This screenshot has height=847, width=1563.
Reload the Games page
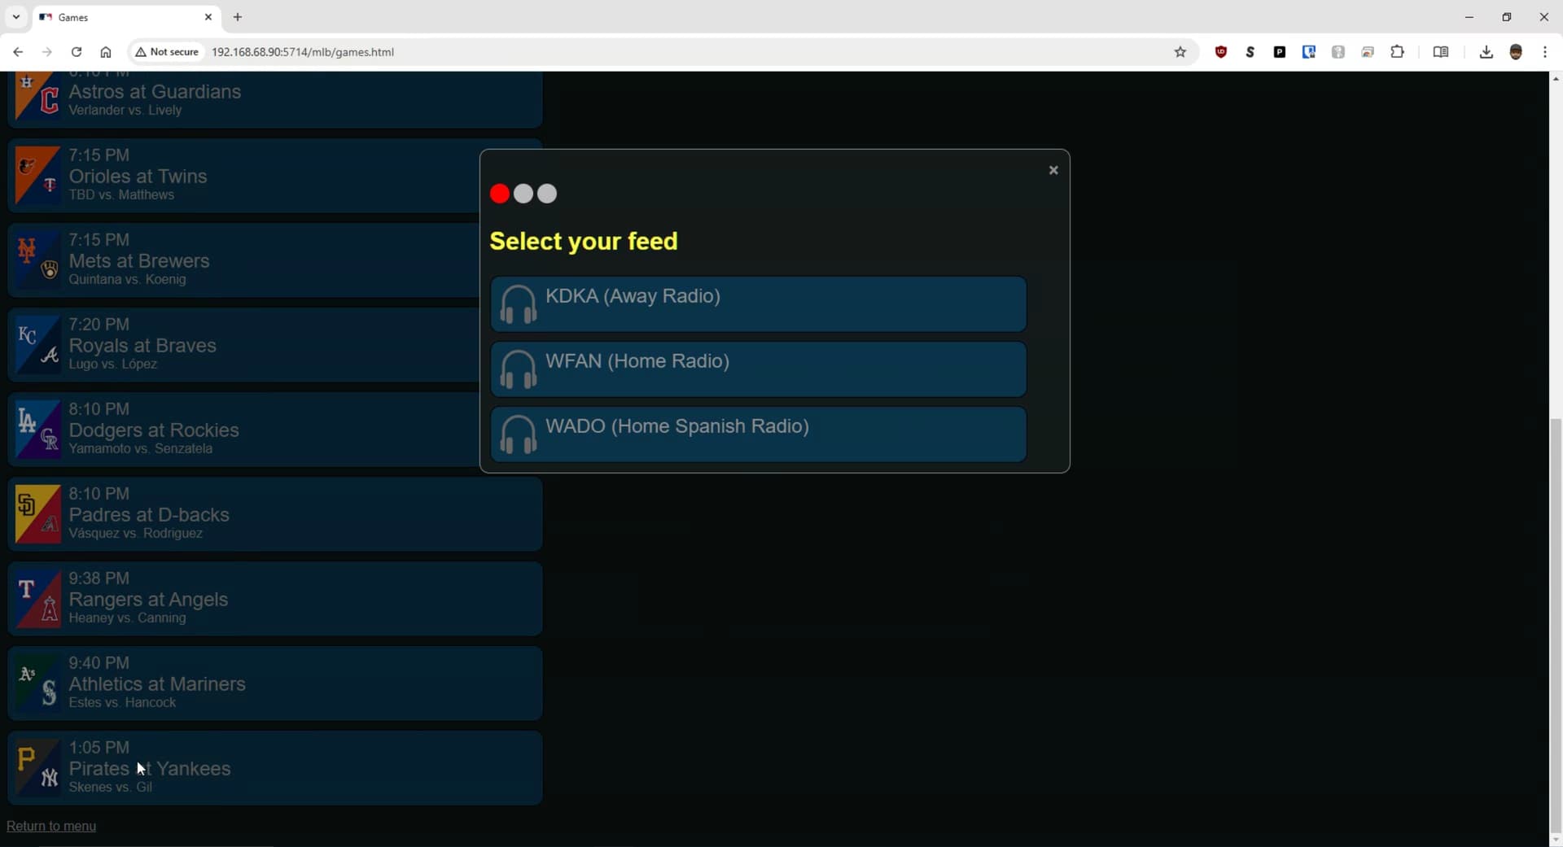coord(77,52)
